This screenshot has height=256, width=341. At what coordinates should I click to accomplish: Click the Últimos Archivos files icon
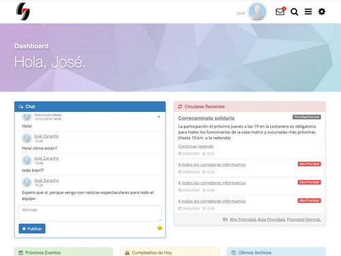233,253
